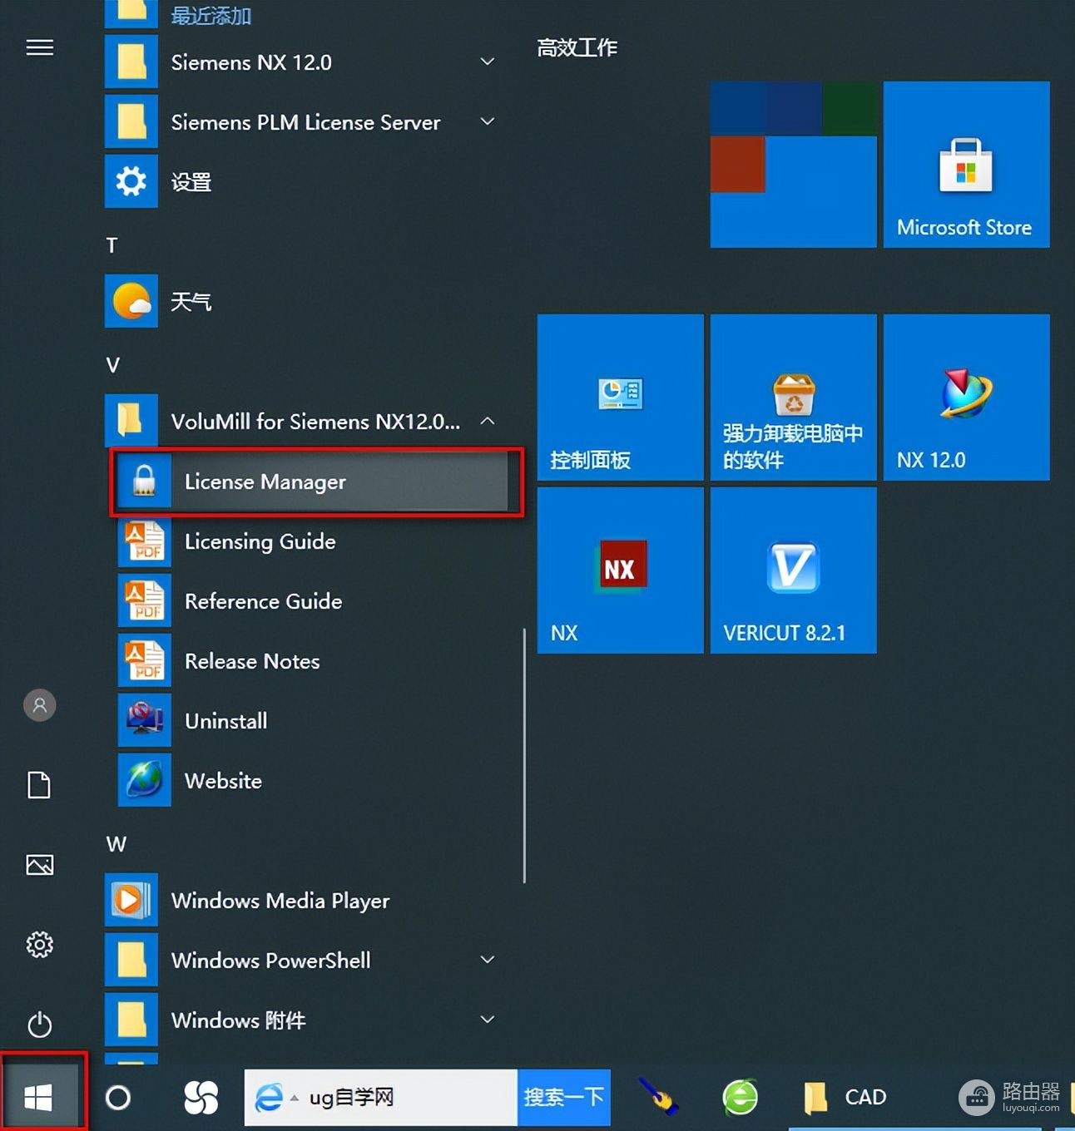
Task: Click the Windows Start button
Action: tap(39, 1098)
